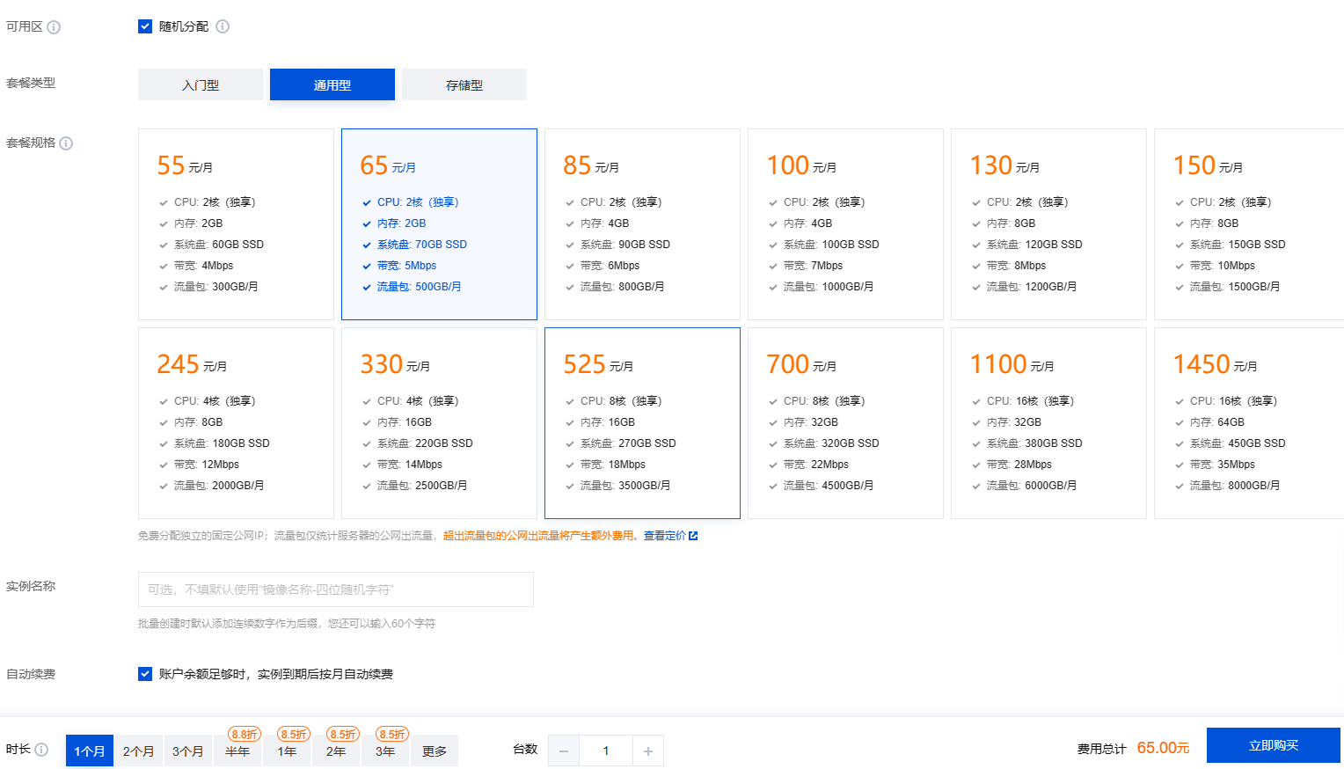The height and width of the screenshot is (769, 1344).
Task: Select the 半年 duration option
Action: click(x=237, y=751)
